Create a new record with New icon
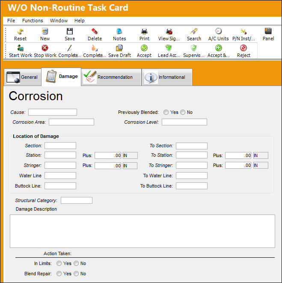The width and height of the screenshot is (282, 283). [45, 31]
